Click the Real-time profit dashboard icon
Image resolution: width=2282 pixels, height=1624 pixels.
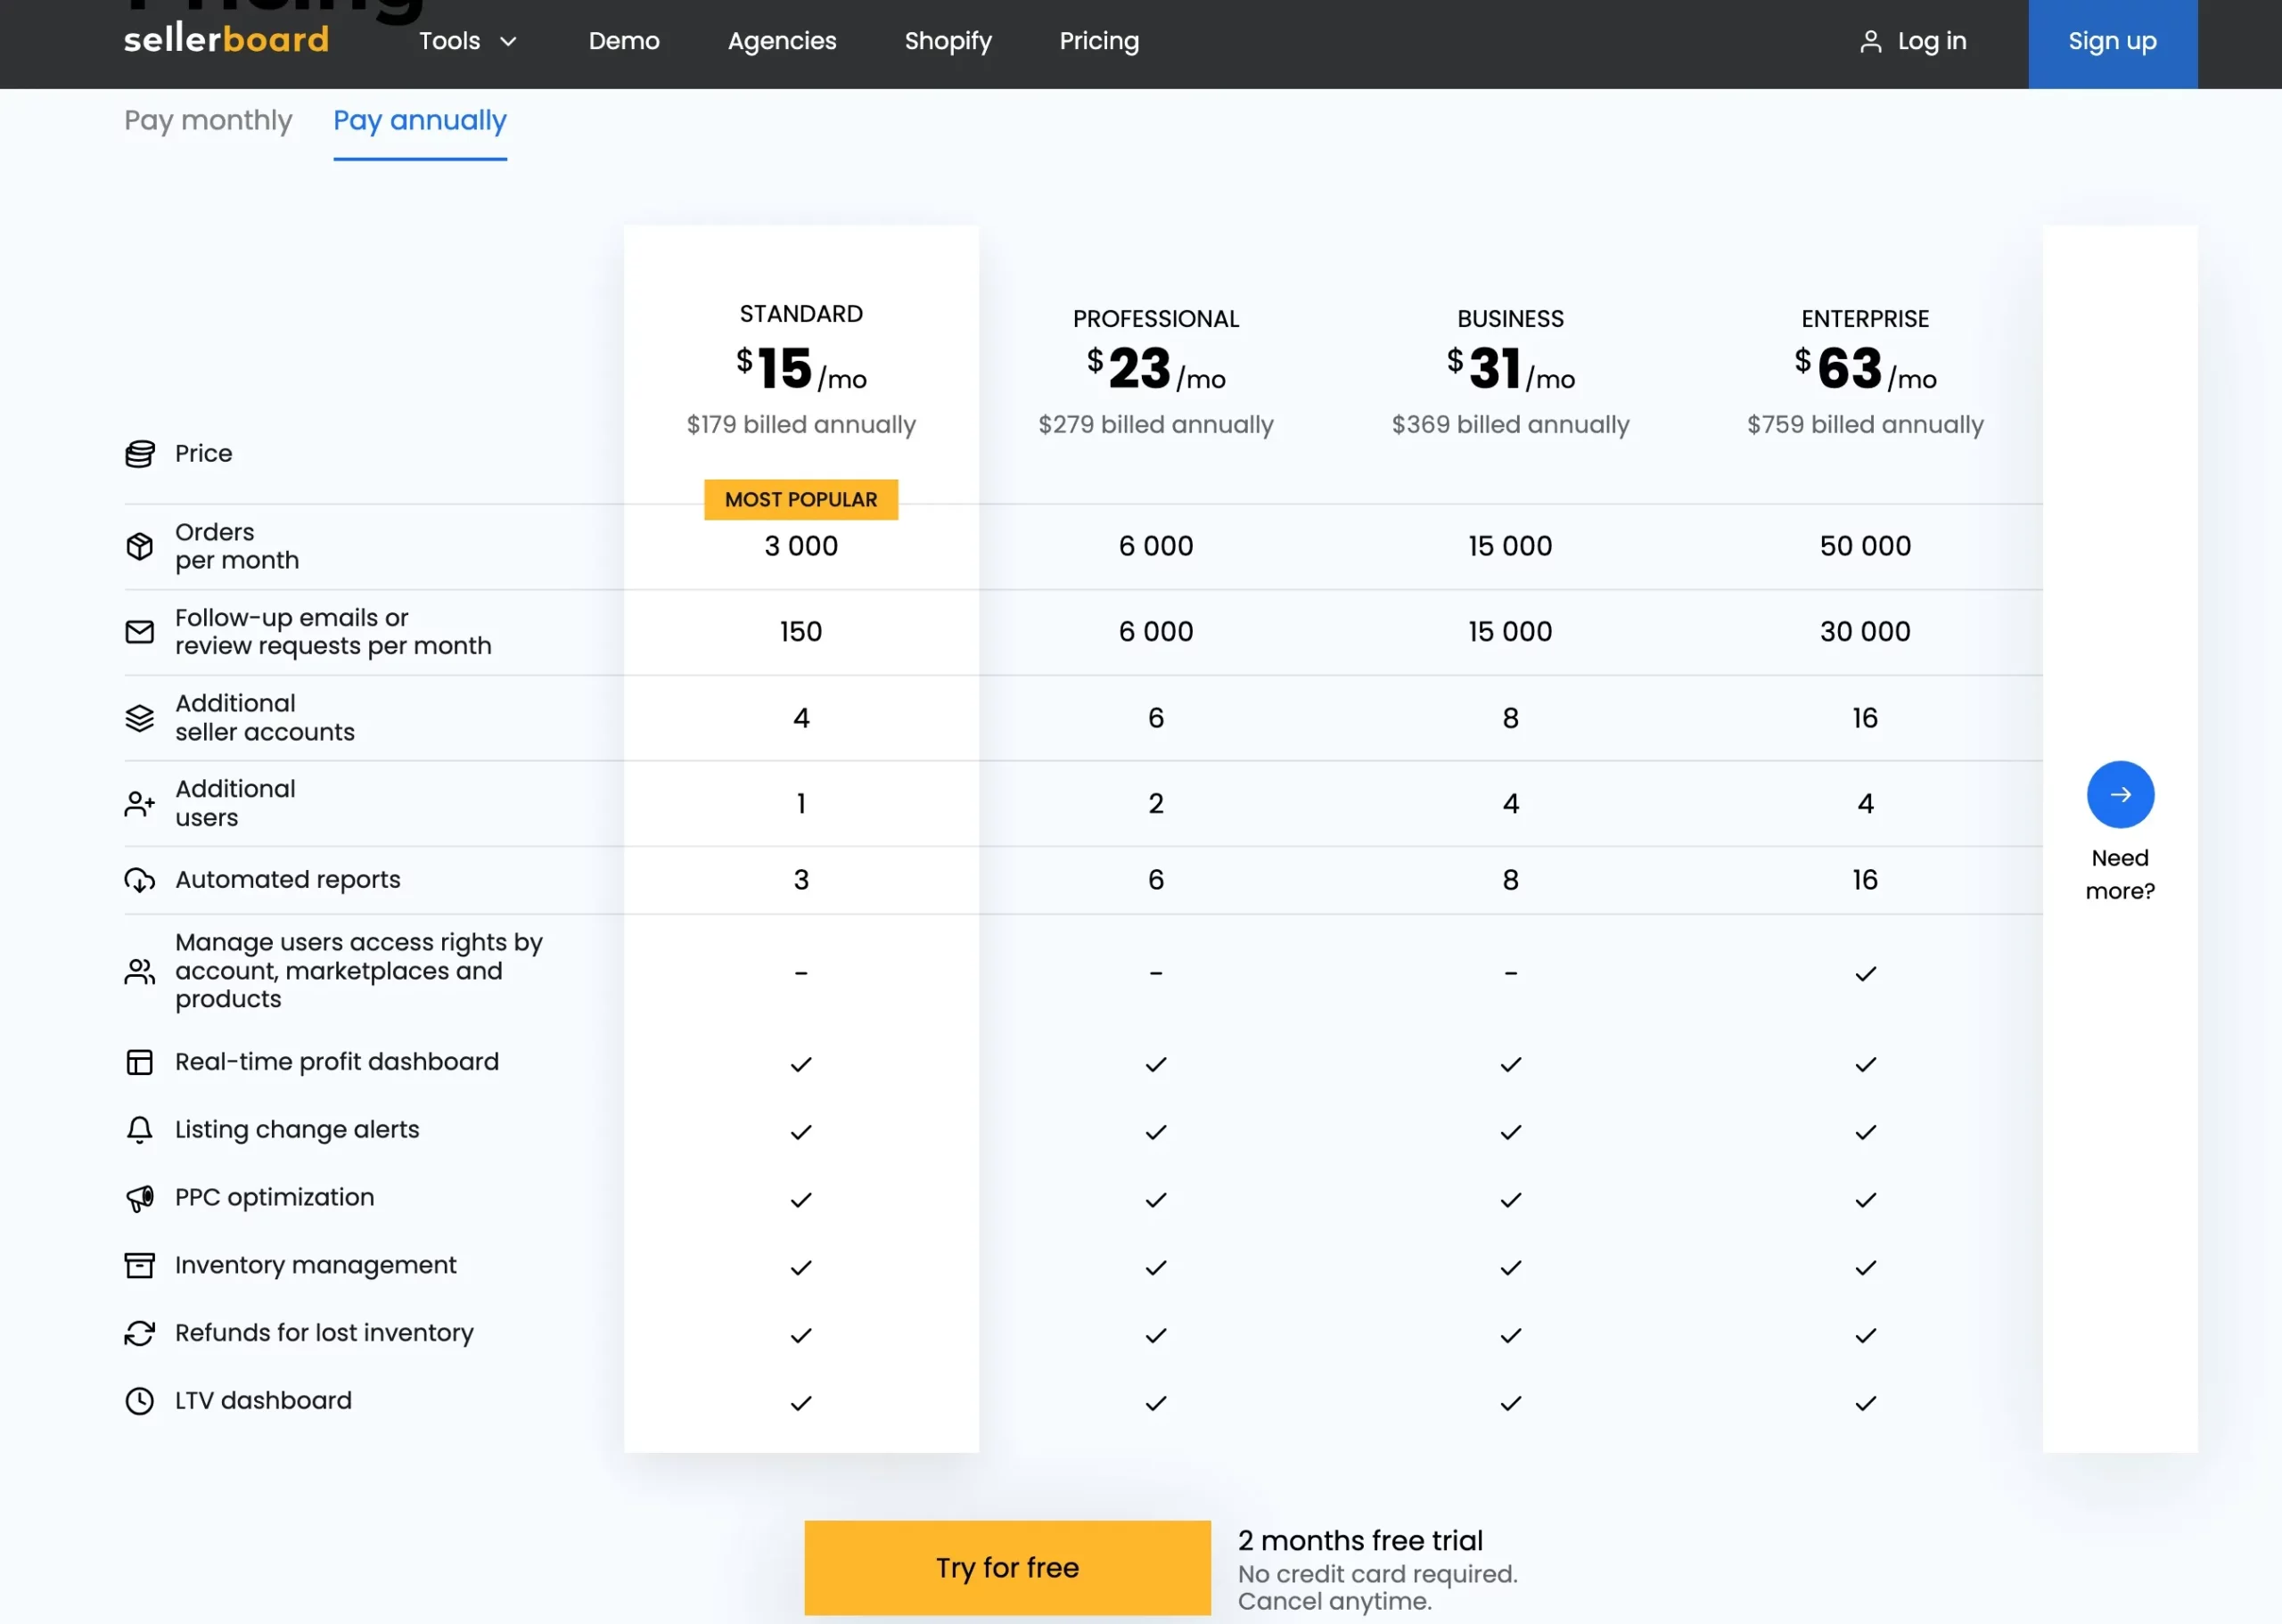click(140, 1062)
